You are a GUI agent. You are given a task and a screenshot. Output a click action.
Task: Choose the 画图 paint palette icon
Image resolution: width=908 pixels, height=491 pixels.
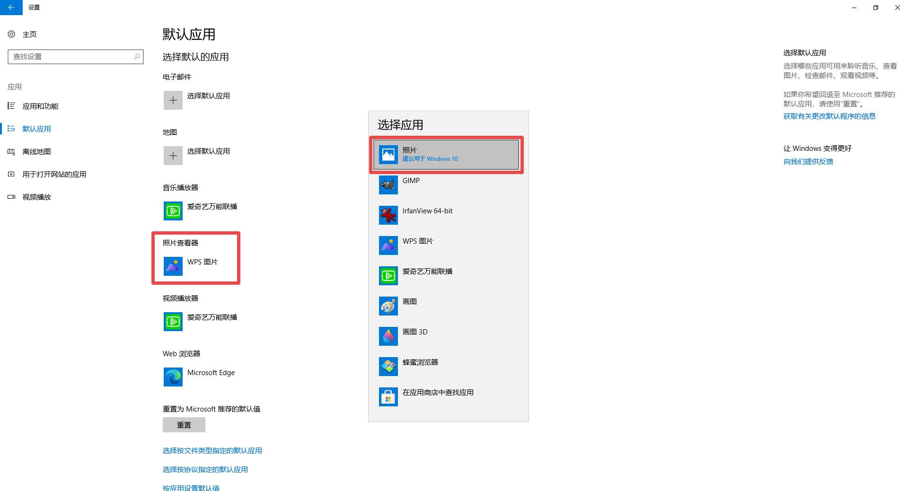point(388,306)
